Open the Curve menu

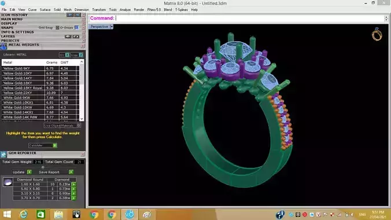point(32,10)
